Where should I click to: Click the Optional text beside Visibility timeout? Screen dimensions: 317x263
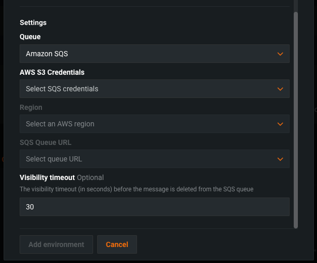tap(90, 177)
